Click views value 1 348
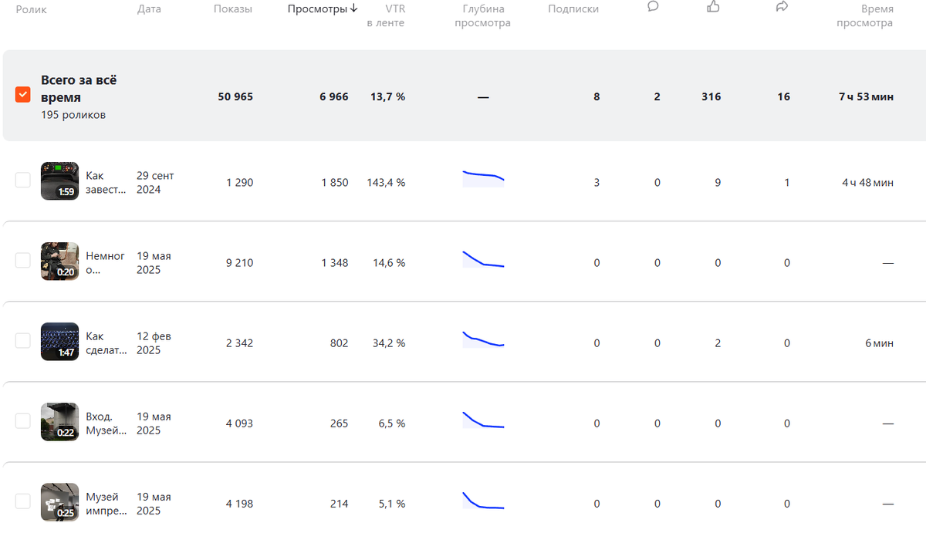Viewport: 926px width, 533px height. tap(335, 263)
